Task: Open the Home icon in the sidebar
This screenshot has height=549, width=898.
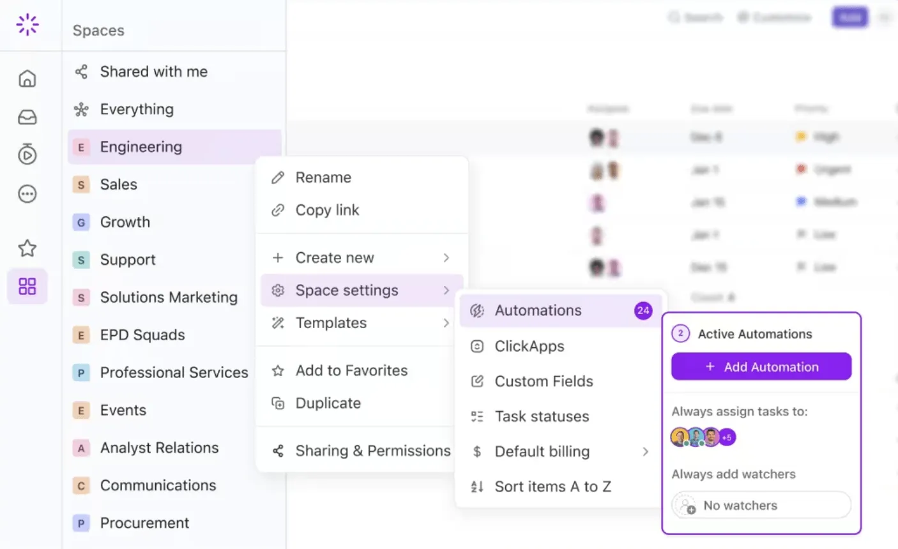Action: 27,79
